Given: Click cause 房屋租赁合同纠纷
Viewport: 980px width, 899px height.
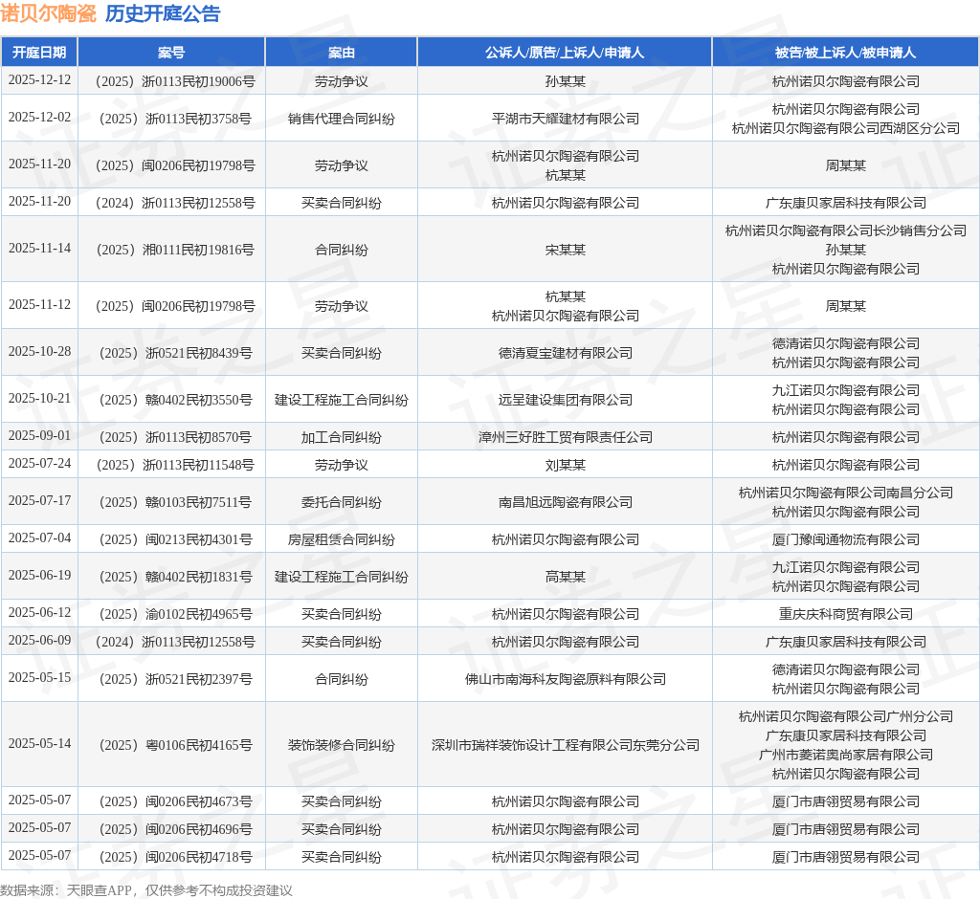Looking at the screenshot, I should coord(342,539).
